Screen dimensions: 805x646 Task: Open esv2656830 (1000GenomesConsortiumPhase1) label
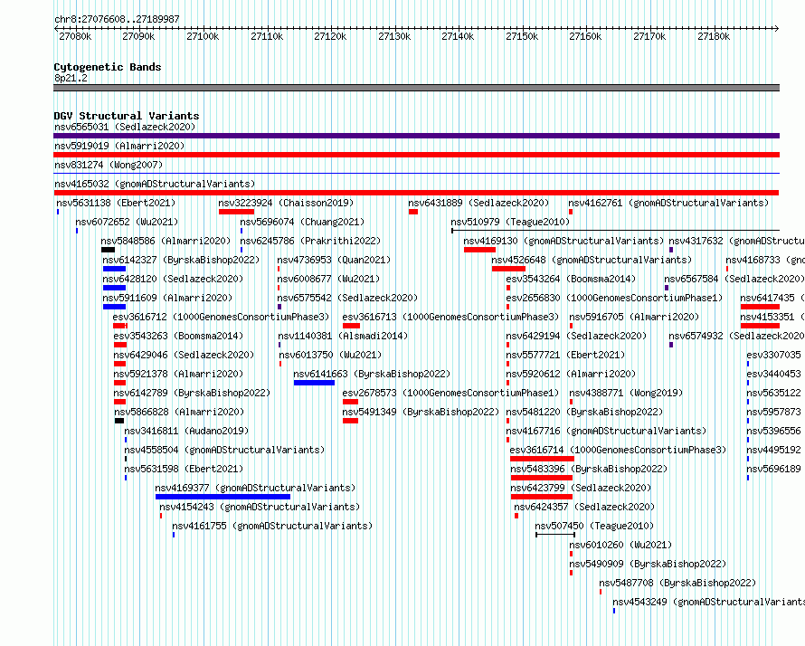pyautogui.click(x=614, y=298)
